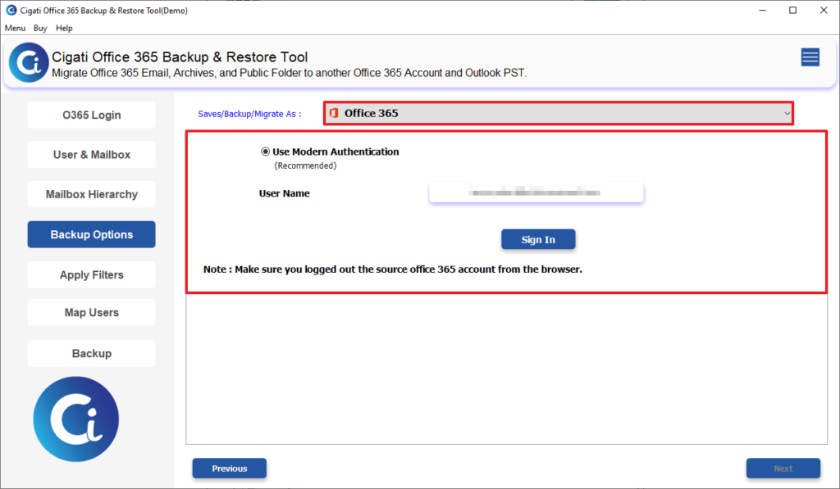Expand the Saves/Backup/Migrate As dropdown arrow

787,113
